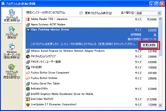Click the Fujitsu Button Driver Component icon

(28, 73)
